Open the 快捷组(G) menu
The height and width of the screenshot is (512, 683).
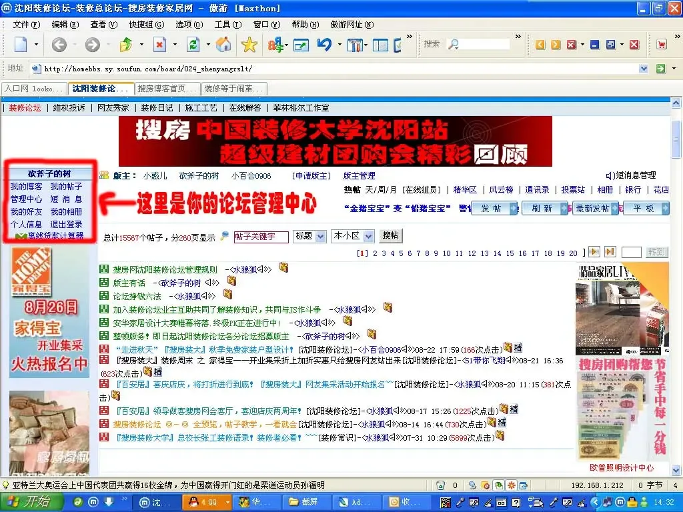click(x=146, y=25)
